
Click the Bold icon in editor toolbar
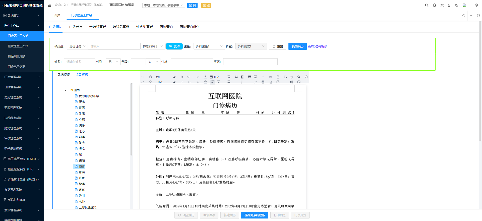(x=182, y=77)
